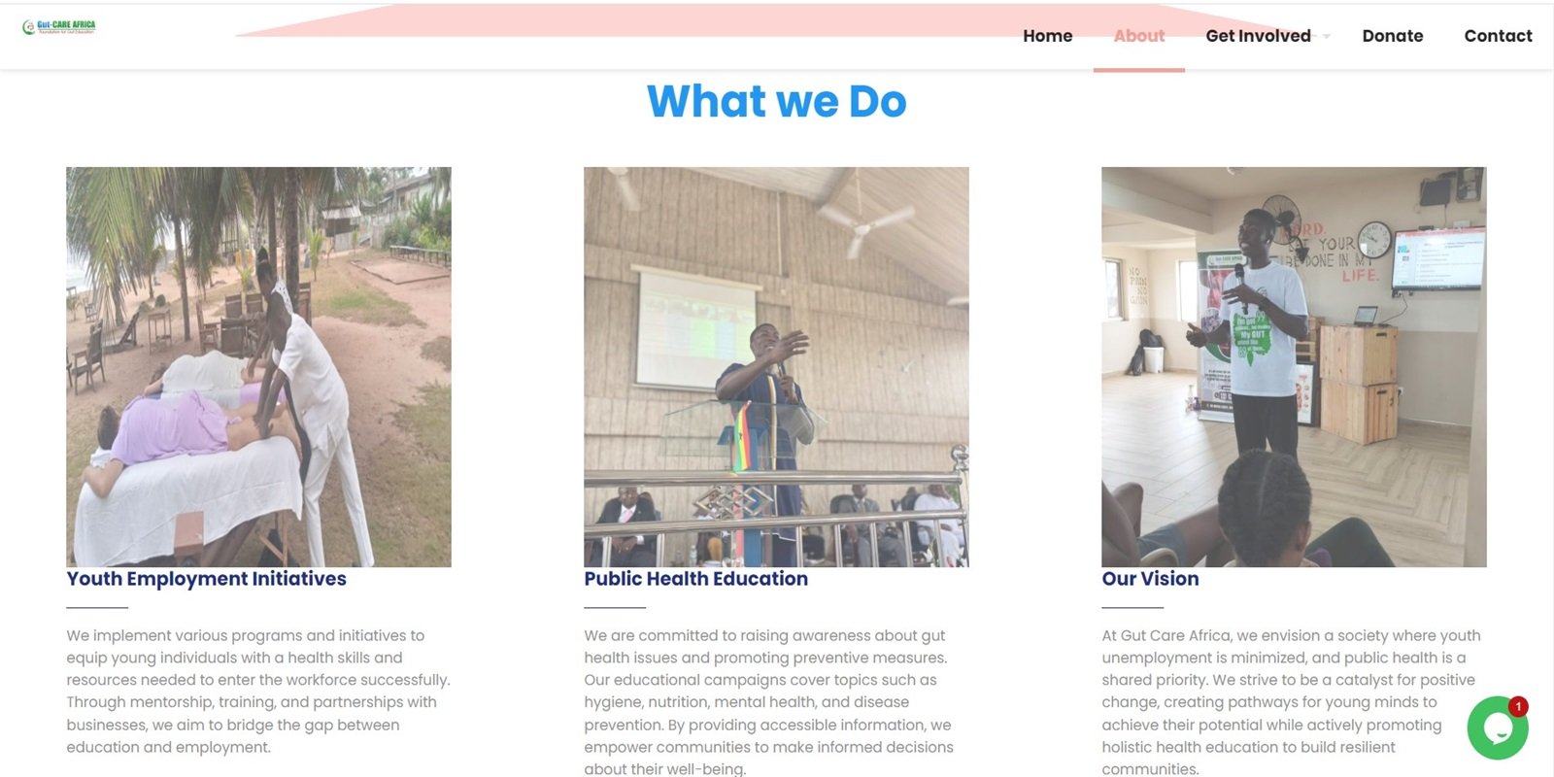Click the What we Do title
The height and width of the screenshot is (777, 1554).
click(777, 101)
